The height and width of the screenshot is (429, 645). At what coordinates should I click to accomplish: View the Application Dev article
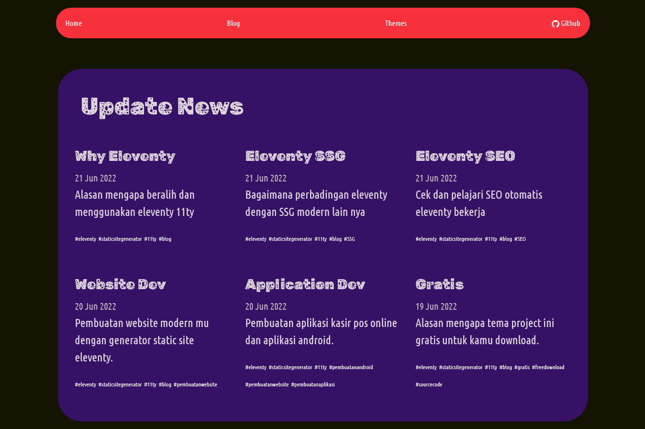pyautogui.click(x=305, y=285)
